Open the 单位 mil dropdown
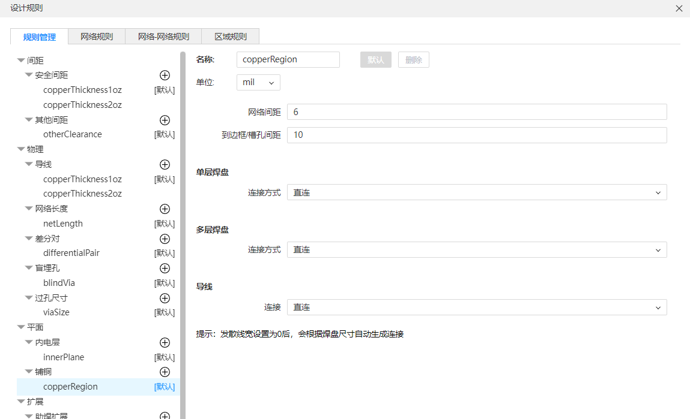The width and height of the screenshot is (690, 419). point(258,83)
